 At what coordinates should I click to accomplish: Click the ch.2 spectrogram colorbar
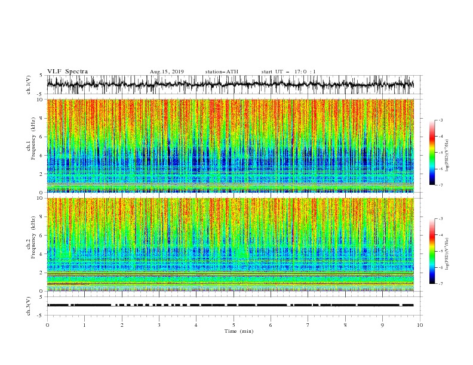[432, 251]
